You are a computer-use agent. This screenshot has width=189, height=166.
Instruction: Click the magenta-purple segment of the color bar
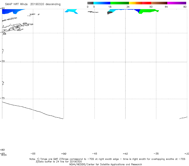click(177, 3)
